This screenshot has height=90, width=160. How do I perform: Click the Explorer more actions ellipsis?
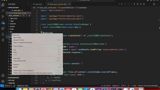28,4
